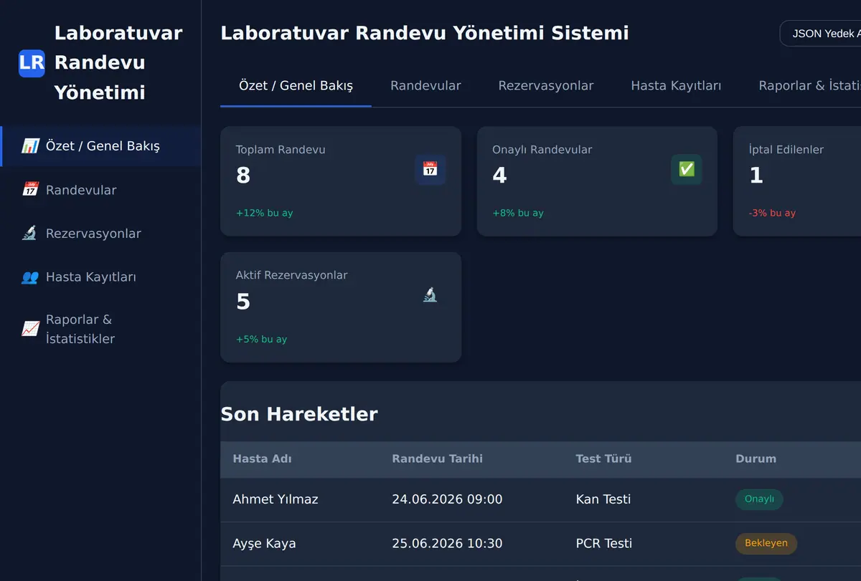Click the +12% bu ay trend text
Image resolution: width=861 pixels, height=581 pixels.
tap(264, 213)
